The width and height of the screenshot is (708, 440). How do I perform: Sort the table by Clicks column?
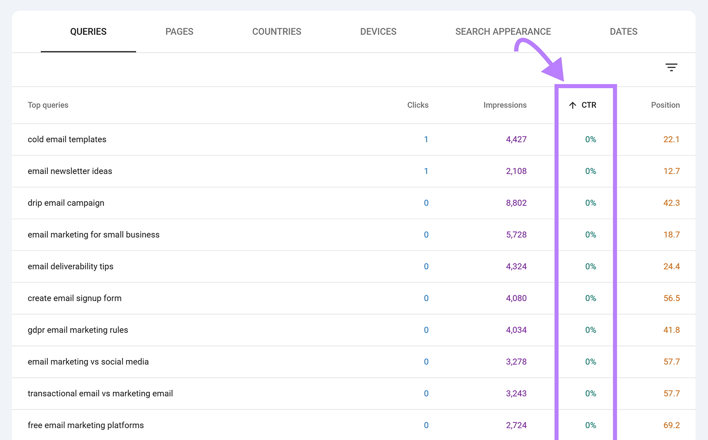point(418,105)
